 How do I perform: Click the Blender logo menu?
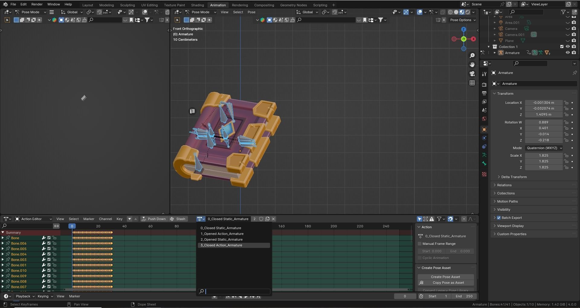click(x=5, y=4)
